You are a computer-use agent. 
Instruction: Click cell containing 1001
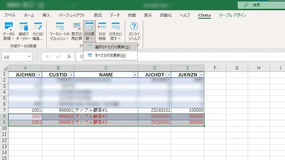click(25, 110)
